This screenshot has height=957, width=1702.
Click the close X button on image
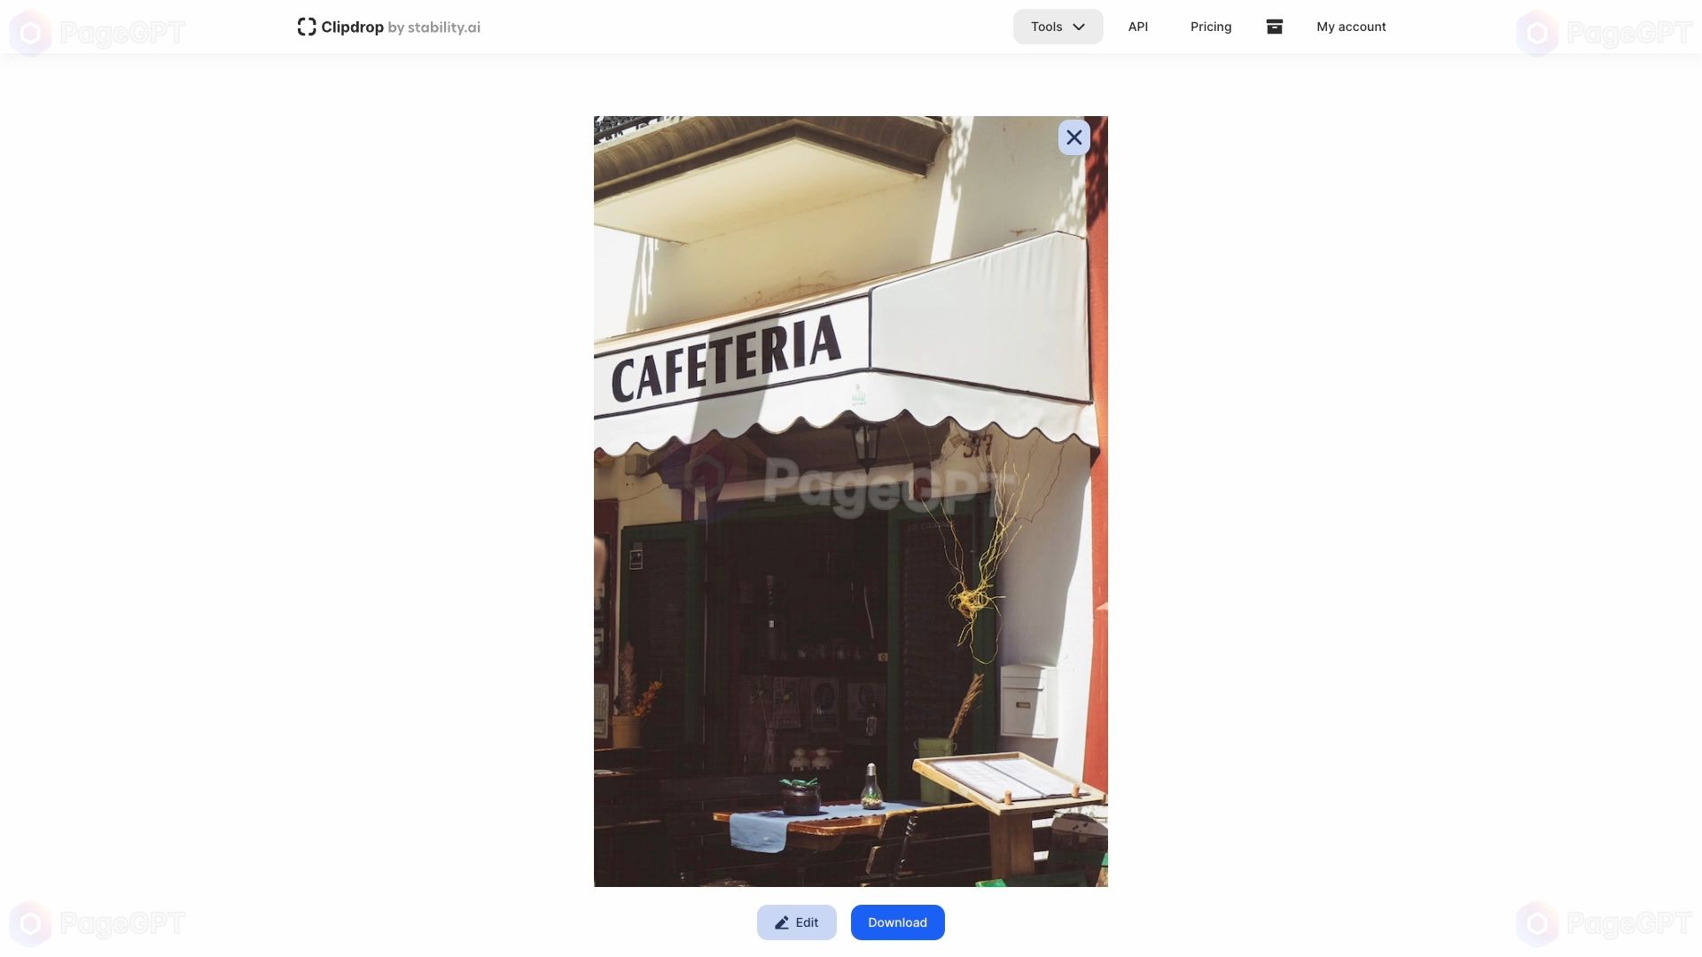coord(1074,136)
